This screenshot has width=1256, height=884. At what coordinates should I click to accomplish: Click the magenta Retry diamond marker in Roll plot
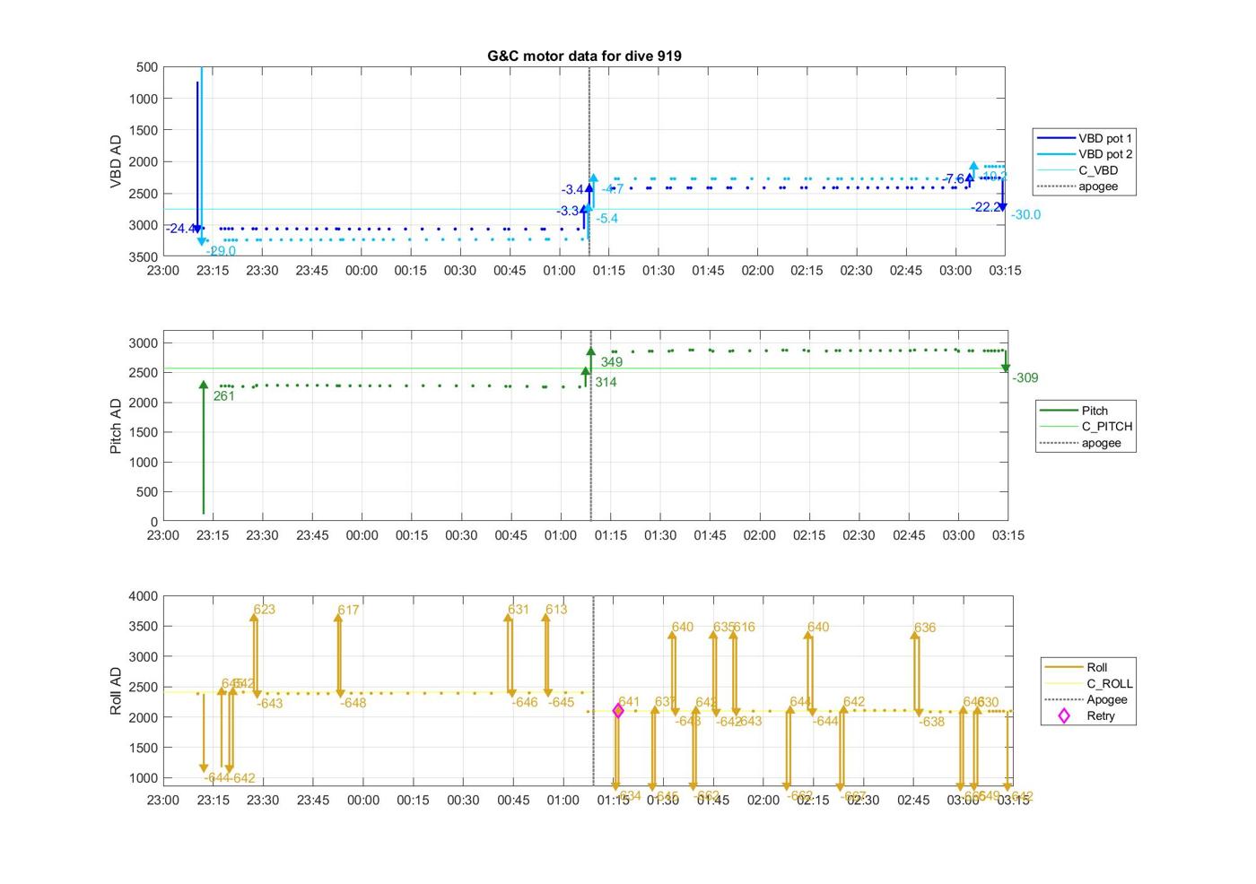(x=618, y=711)
